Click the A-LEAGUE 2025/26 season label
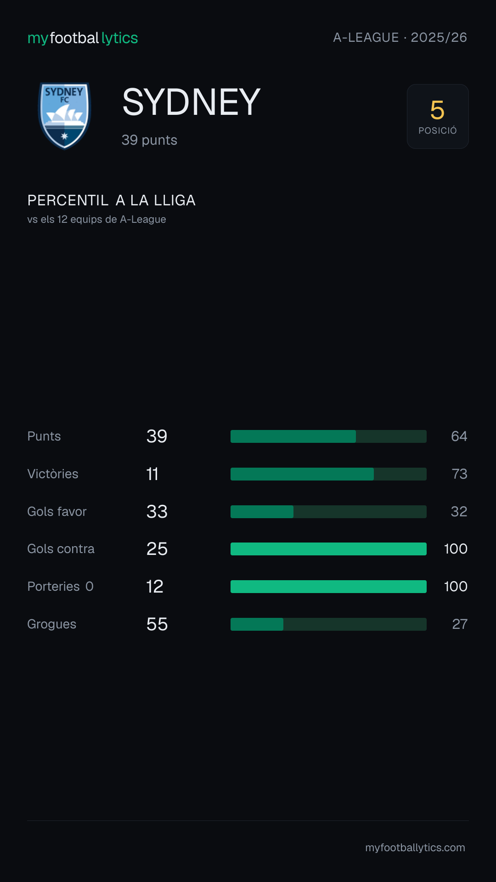 point(400,37)
